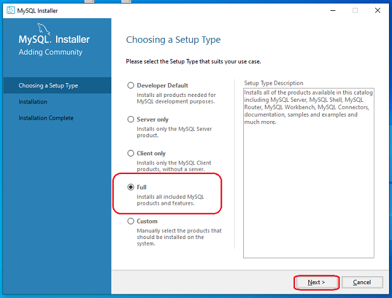Select Installation Complete step in sidebar
392x298 pixels.
click(x=46, y=118)
